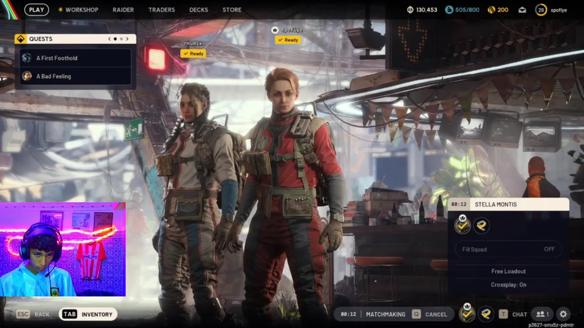Open the Inventory with TAB button
Viewport: 584px width, 328px height.
coord(87,314)
